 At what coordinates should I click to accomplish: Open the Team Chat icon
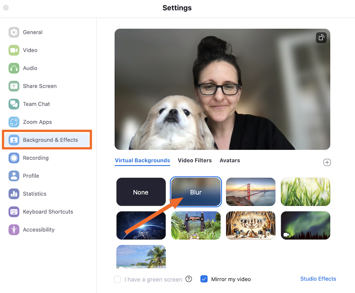click(x=14, y=104)
